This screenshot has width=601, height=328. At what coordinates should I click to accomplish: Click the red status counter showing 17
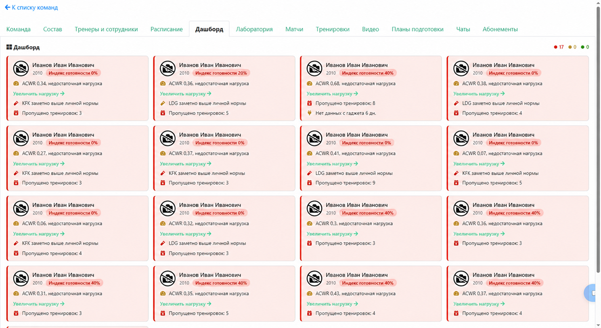(559, 47)
